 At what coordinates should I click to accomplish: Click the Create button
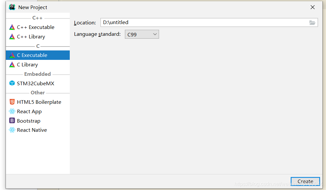(305, 181)
